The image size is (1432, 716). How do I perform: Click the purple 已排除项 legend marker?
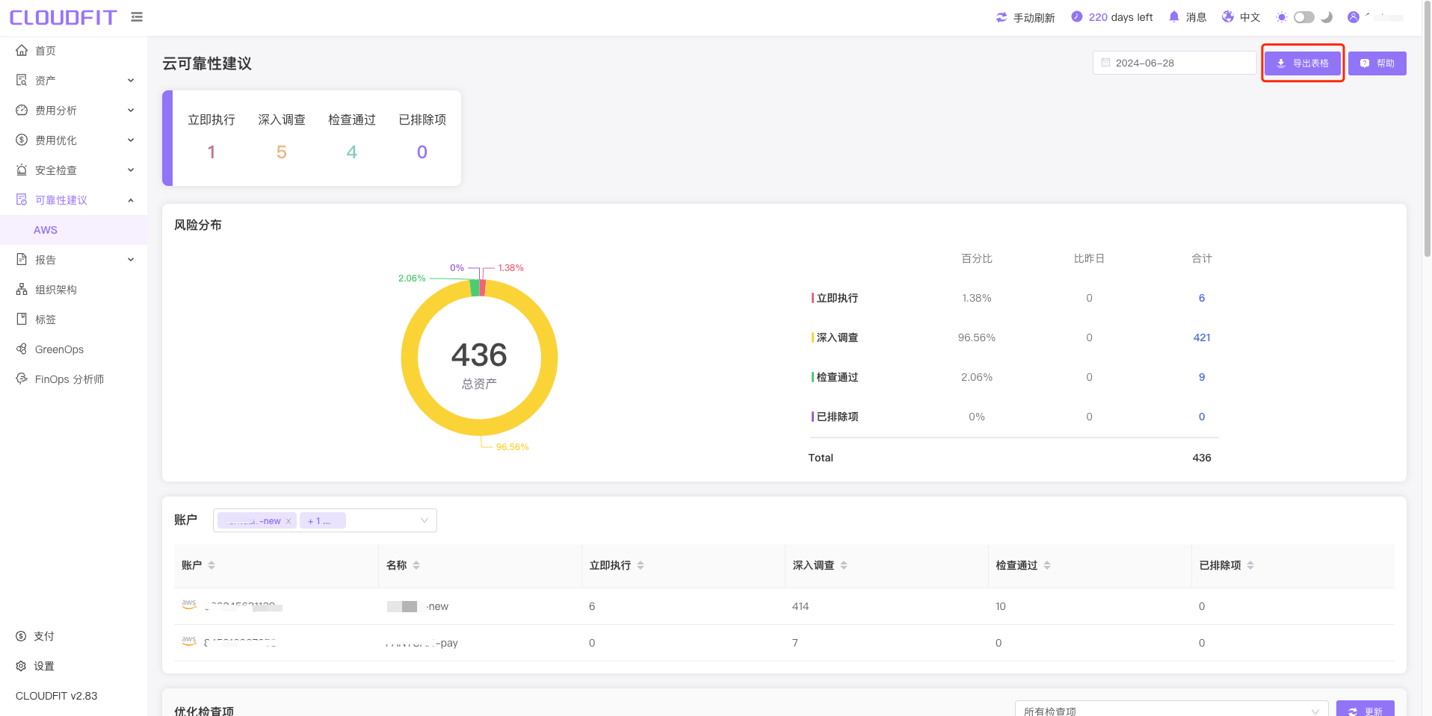click(x=812, y=417)
